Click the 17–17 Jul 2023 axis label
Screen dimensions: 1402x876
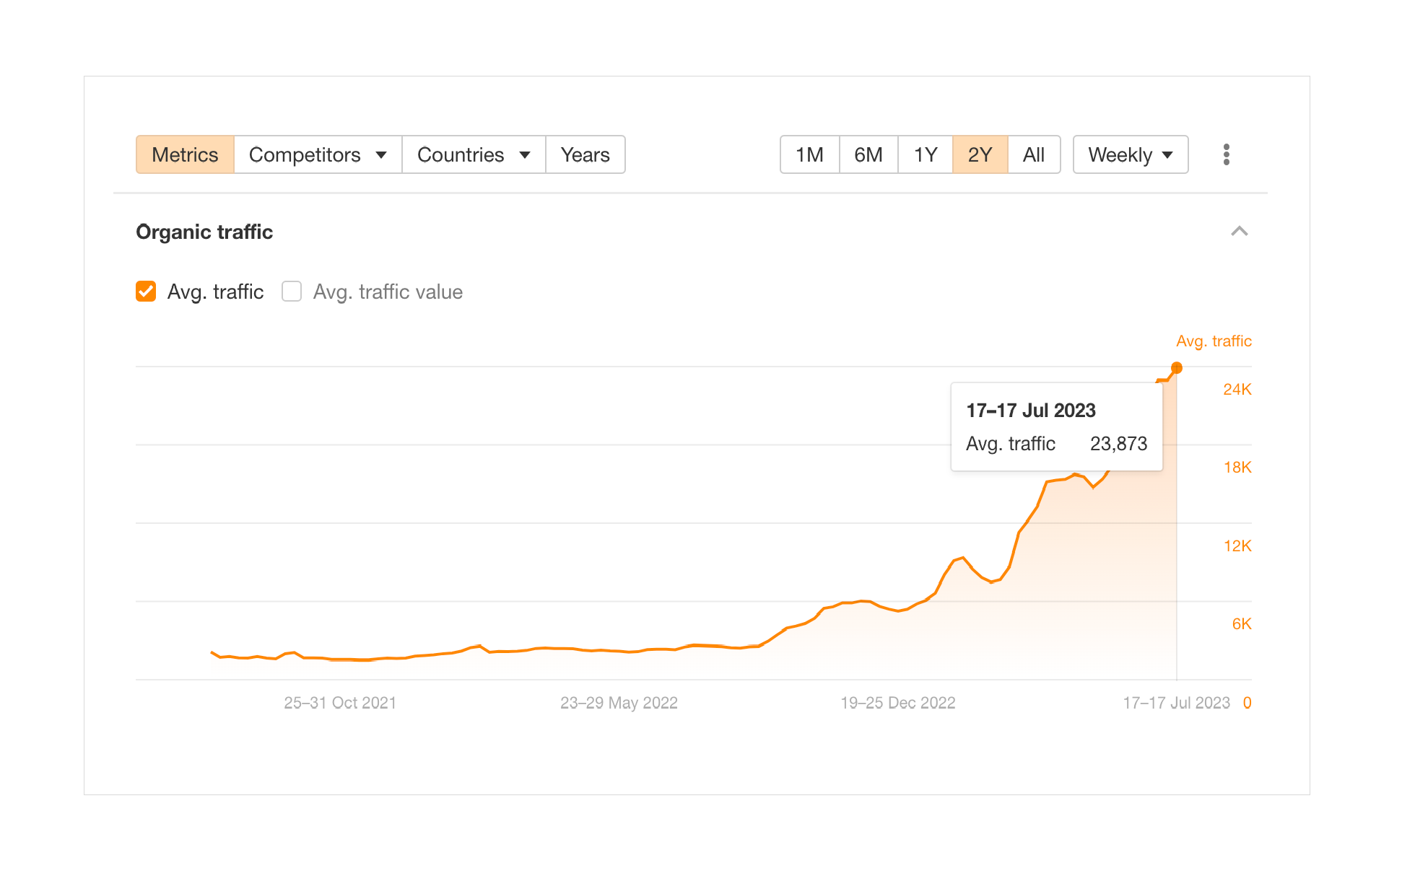coord(1176,703)
